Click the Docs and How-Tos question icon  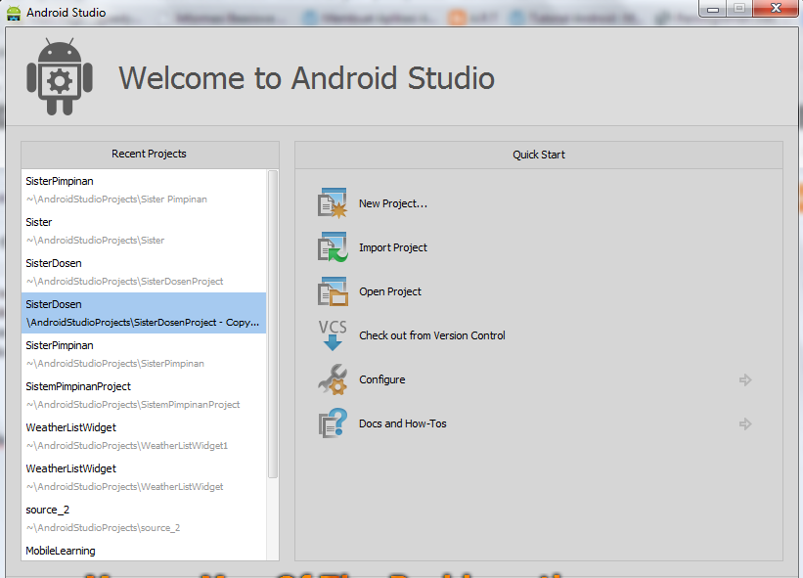[333, 423]
